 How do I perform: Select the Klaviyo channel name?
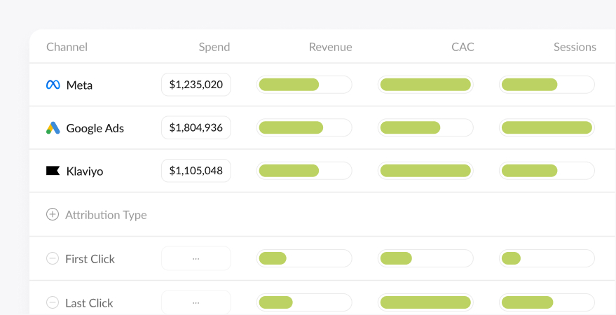click(85, 171)
